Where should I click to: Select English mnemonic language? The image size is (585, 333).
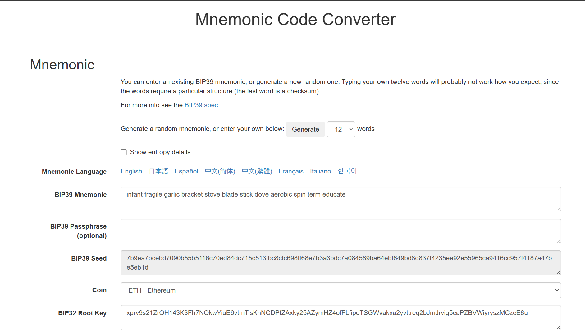(x=131, y=171)
